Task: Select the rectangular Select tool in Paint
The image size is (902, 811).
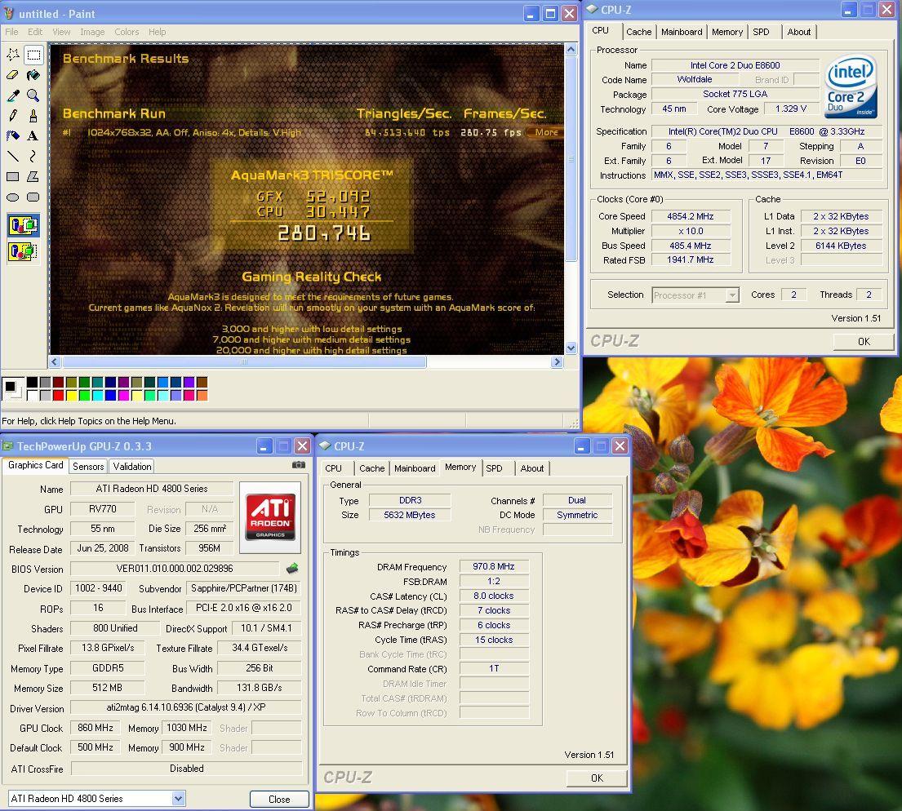Action: pyautogui.click(x=33, y=55)
